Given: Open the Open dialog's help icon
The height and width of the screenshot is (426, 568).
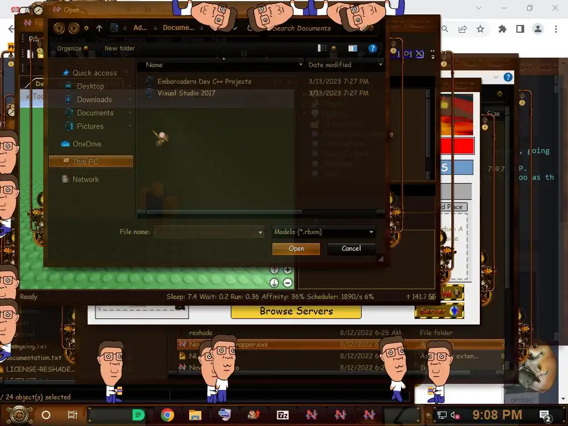Looking at the screenshot, I should pyautogui.click(x=372, y=48).
